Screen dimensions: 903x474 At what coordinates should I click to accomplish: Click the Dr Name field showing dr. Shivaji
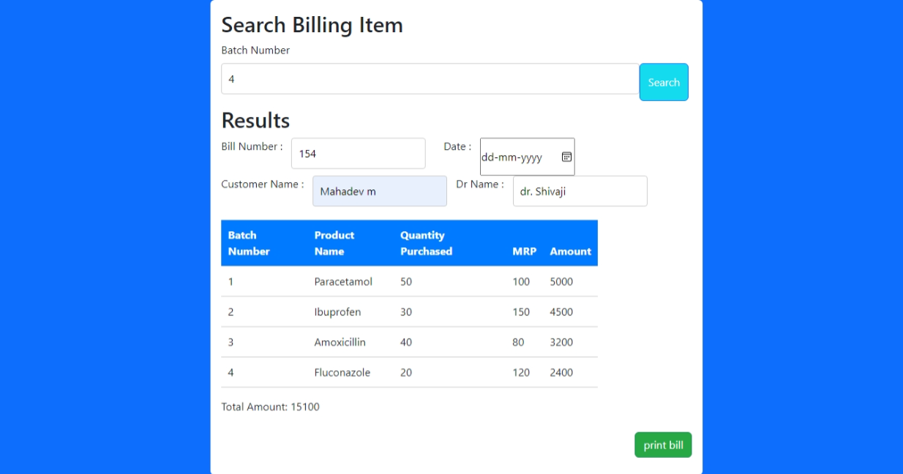pos(580,191)
